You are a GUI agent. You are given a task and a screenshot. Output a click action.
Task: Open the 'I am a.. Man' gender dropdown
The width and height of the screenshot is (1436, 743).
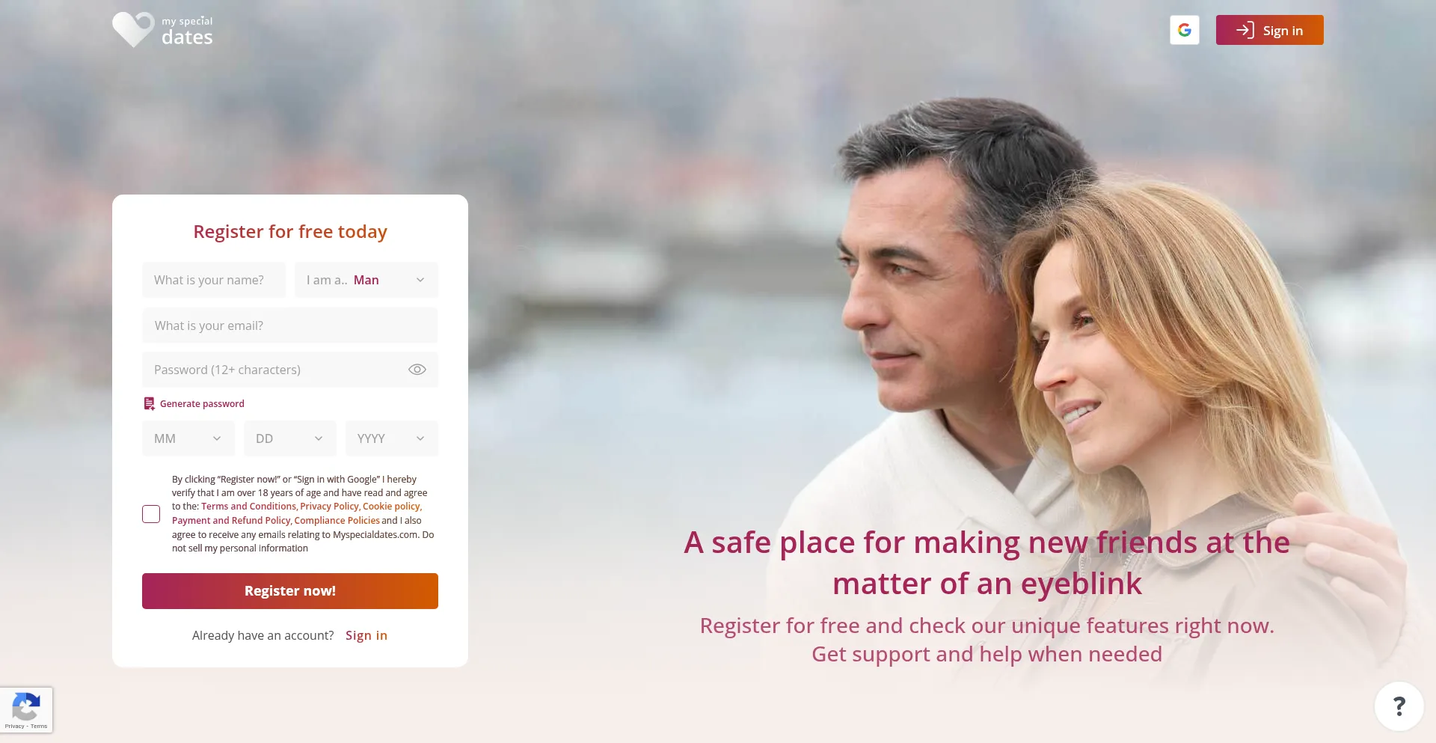(366, 280)
